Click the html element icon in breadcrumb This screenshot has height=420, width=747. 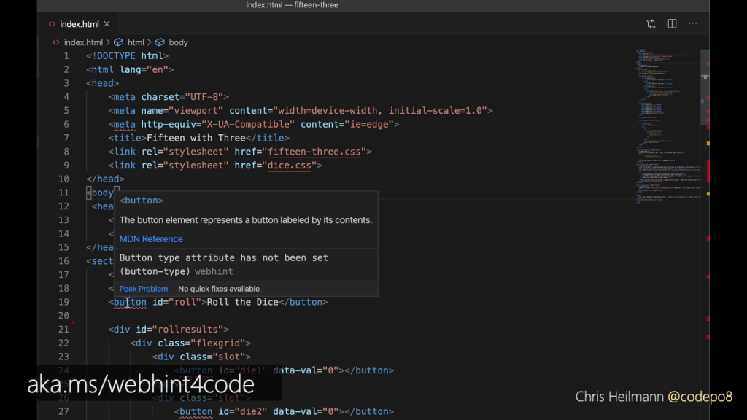[x=118, y=42]
